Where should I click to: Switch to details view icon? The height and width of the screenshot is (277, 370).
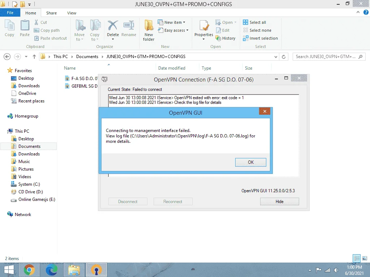357,258
